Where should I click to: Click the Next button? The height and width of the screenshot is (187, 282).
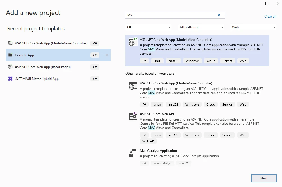[264, 178]
